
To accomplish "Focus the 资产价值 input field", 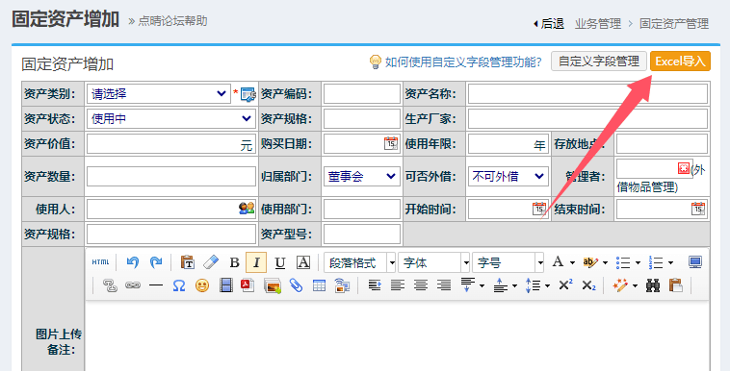I will click(170, 143).
